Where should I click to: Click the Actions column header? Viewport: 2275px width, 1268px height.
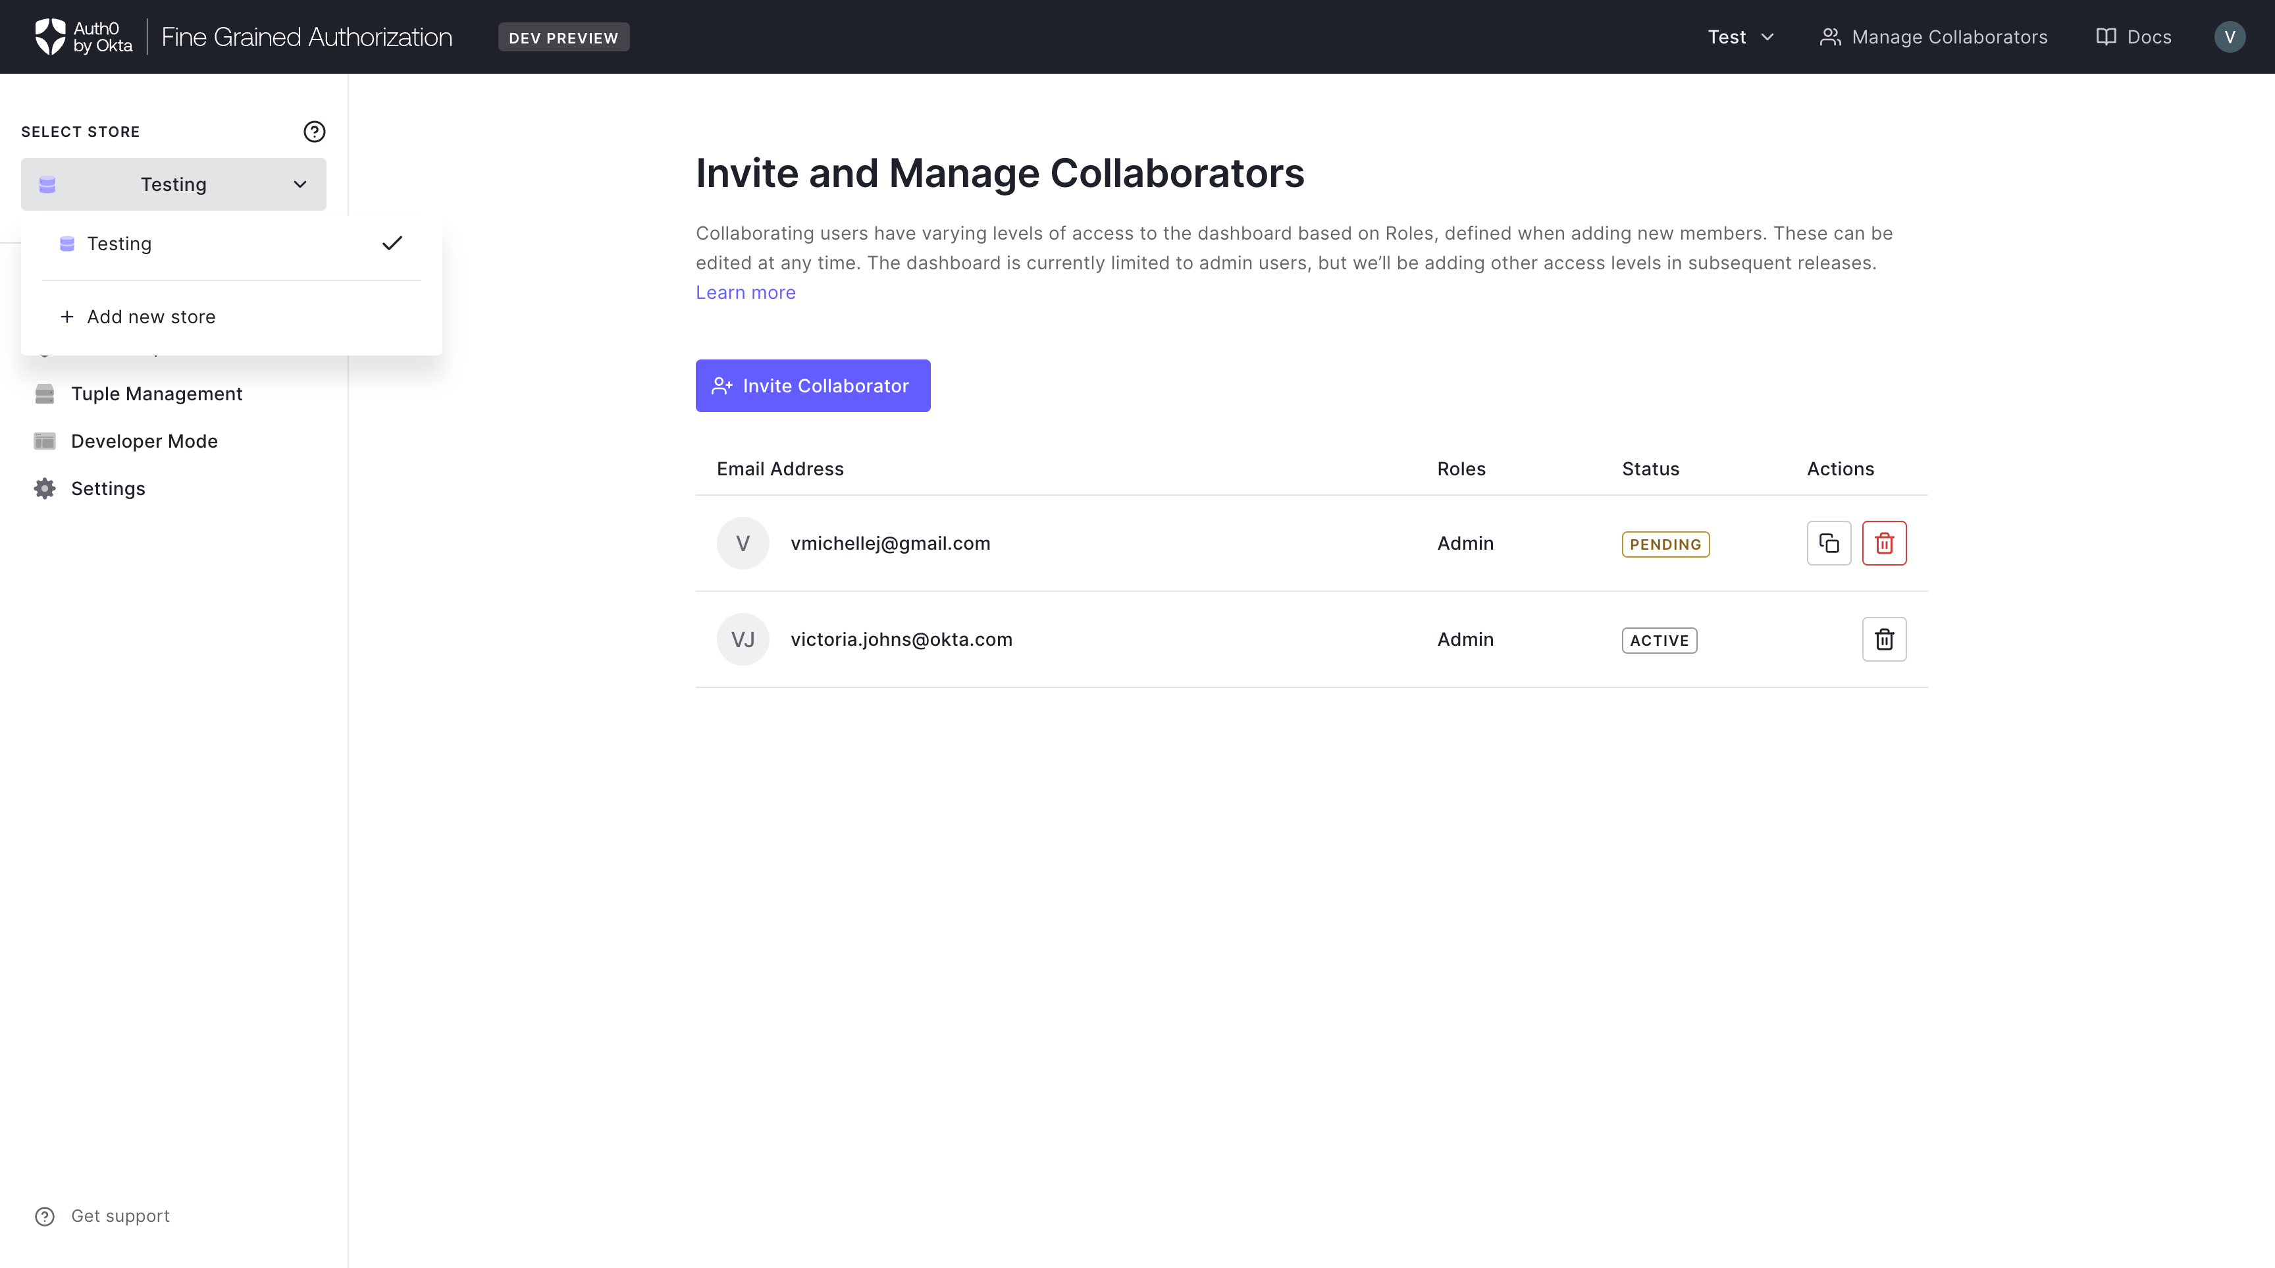coord(1840,470)
